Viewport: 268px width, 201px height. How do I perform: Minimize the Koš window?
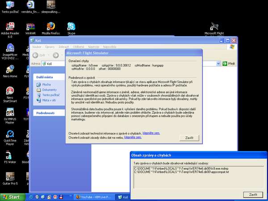tap(222, 41)
